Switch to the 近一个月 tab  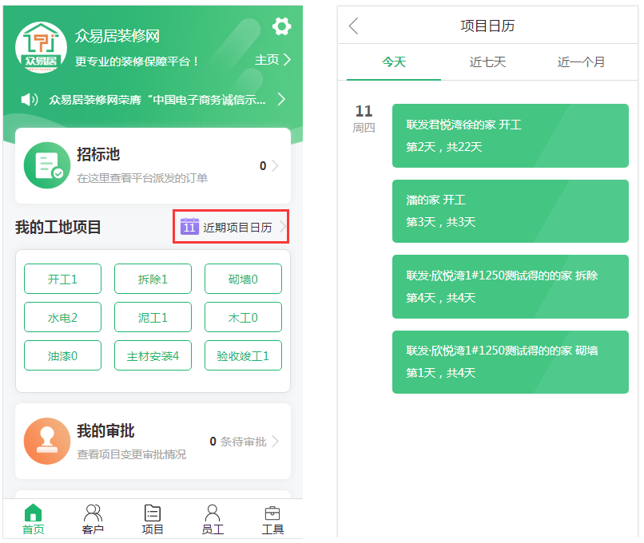pos(581,62)
